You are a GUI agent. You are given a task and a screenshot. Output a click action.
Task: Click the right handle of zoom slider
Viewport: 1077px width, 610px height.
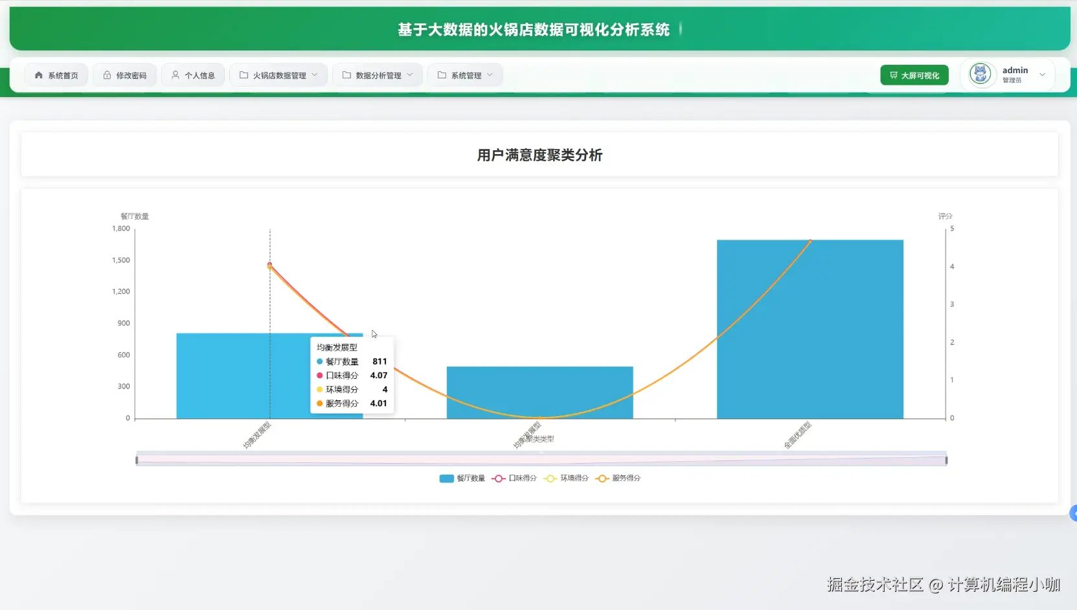tap(946, 460)
